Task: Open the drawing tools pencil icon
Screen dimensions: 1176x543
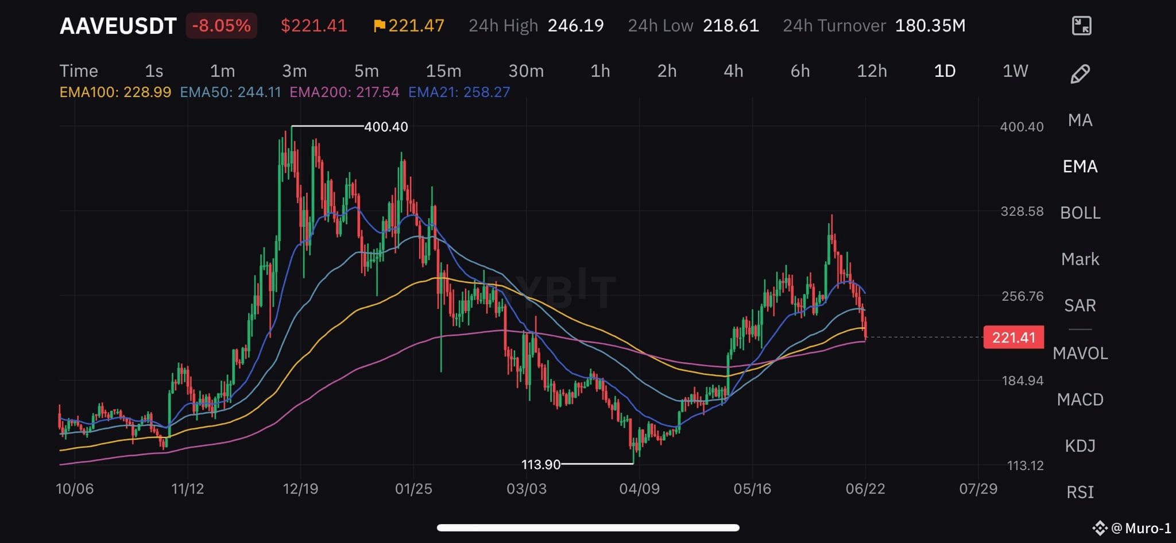Action: coord(1080,73)
